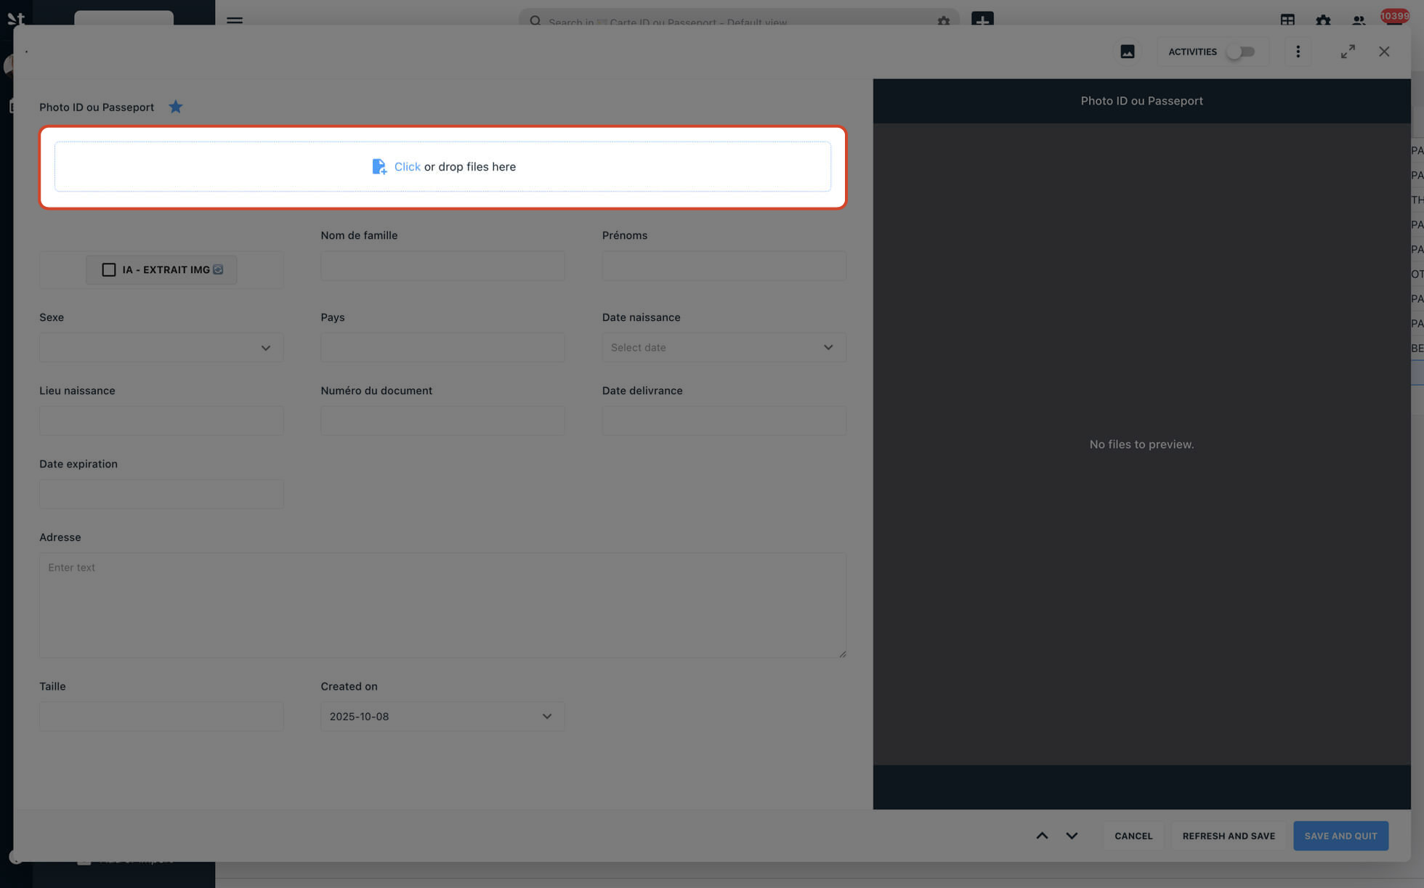Click the refresh icon on IA - EXTRAIT IMG
This screenshot has height=888, width=1424.
[218, 269]
